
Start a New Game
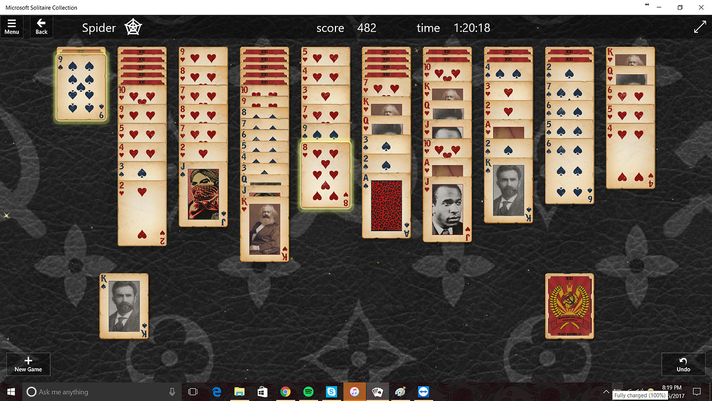tap(28, 364)
